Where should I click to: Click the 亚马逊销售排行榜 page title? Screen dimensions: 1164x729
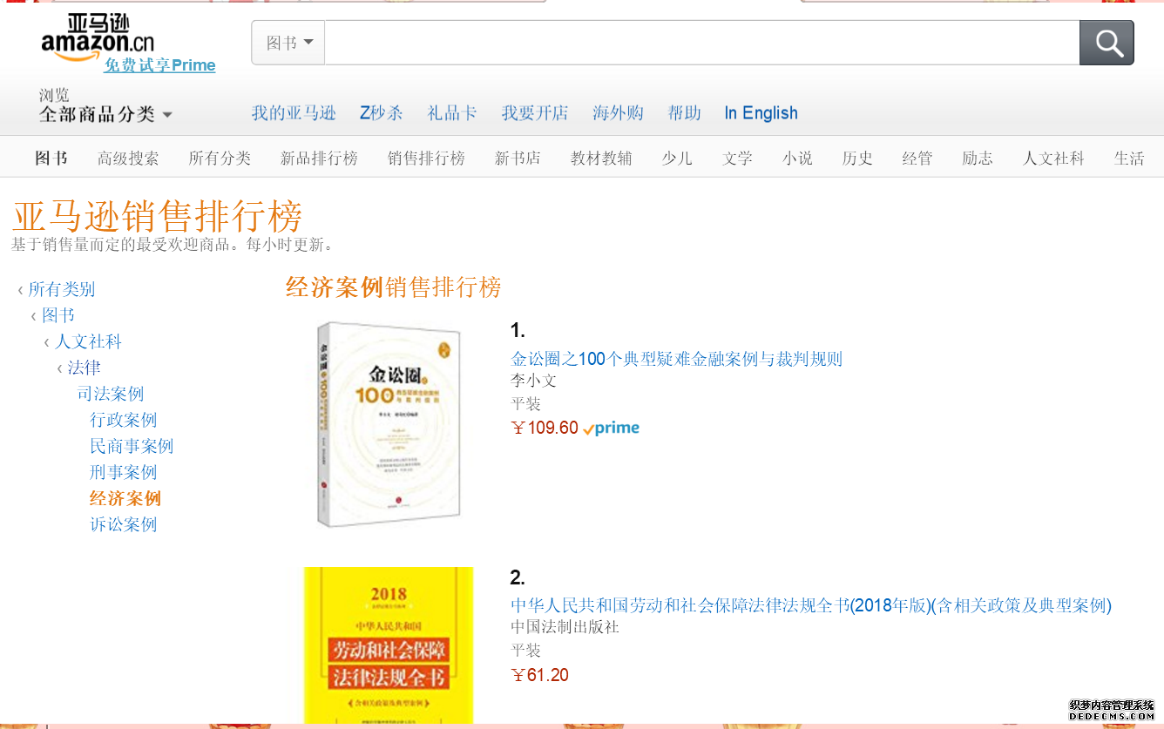point(158,216)
